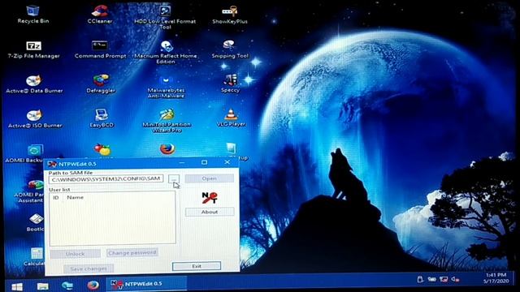
Task: Open the Command Prompt desktop shortcut
Action: [x=100, y=49]
